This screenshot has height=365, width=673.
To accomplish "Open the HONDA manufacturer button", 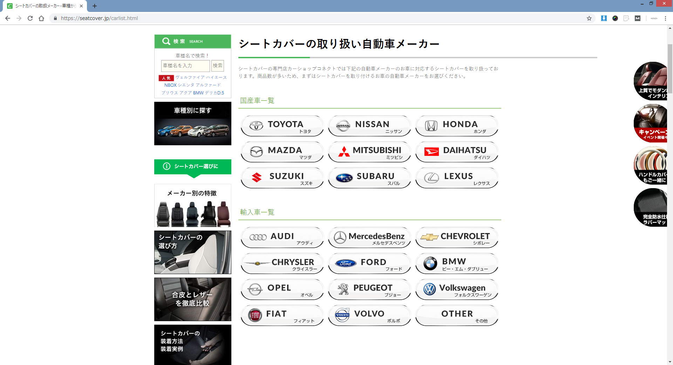I will coord(457,126).
